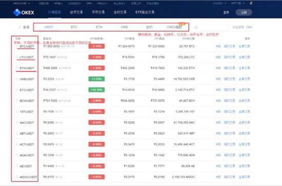Open 全屏交易 for BTC/USDT row

tap(244, 46)
